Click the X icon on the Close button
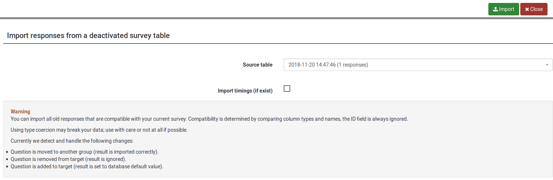 tap(527, 10)
